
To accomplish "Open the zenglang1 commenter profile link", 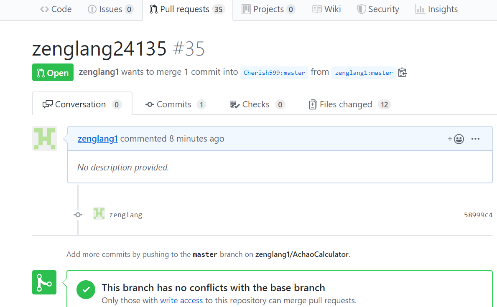I will [98, 138].
